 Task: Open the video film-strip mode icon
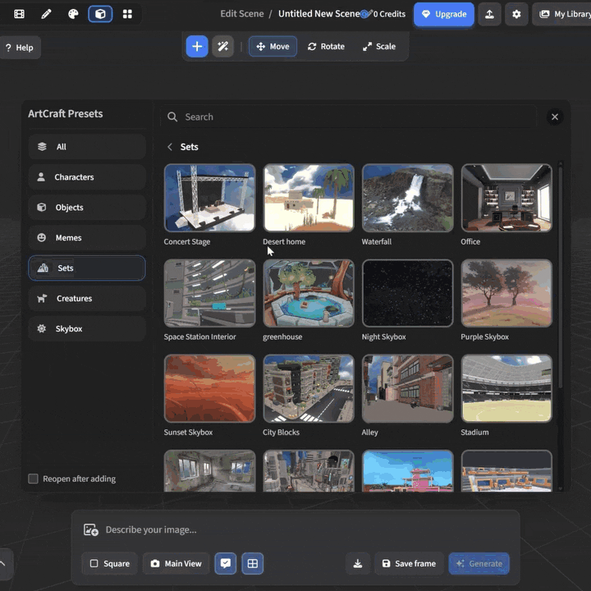19,14
